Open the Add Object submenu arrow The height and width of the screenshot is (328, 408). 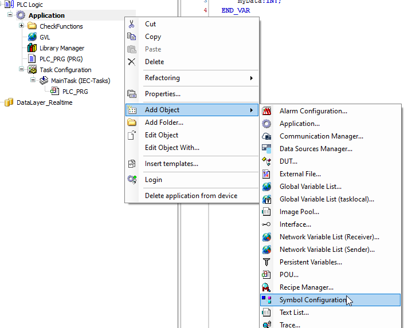[x=252, y=110]
